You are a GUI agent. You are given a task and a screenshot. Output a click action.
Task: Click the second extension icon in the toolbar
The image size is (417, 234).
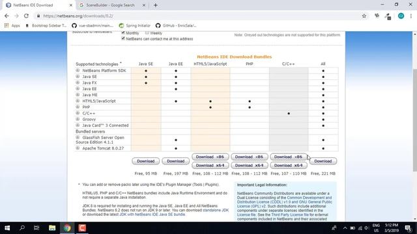(x=388, y=16)
